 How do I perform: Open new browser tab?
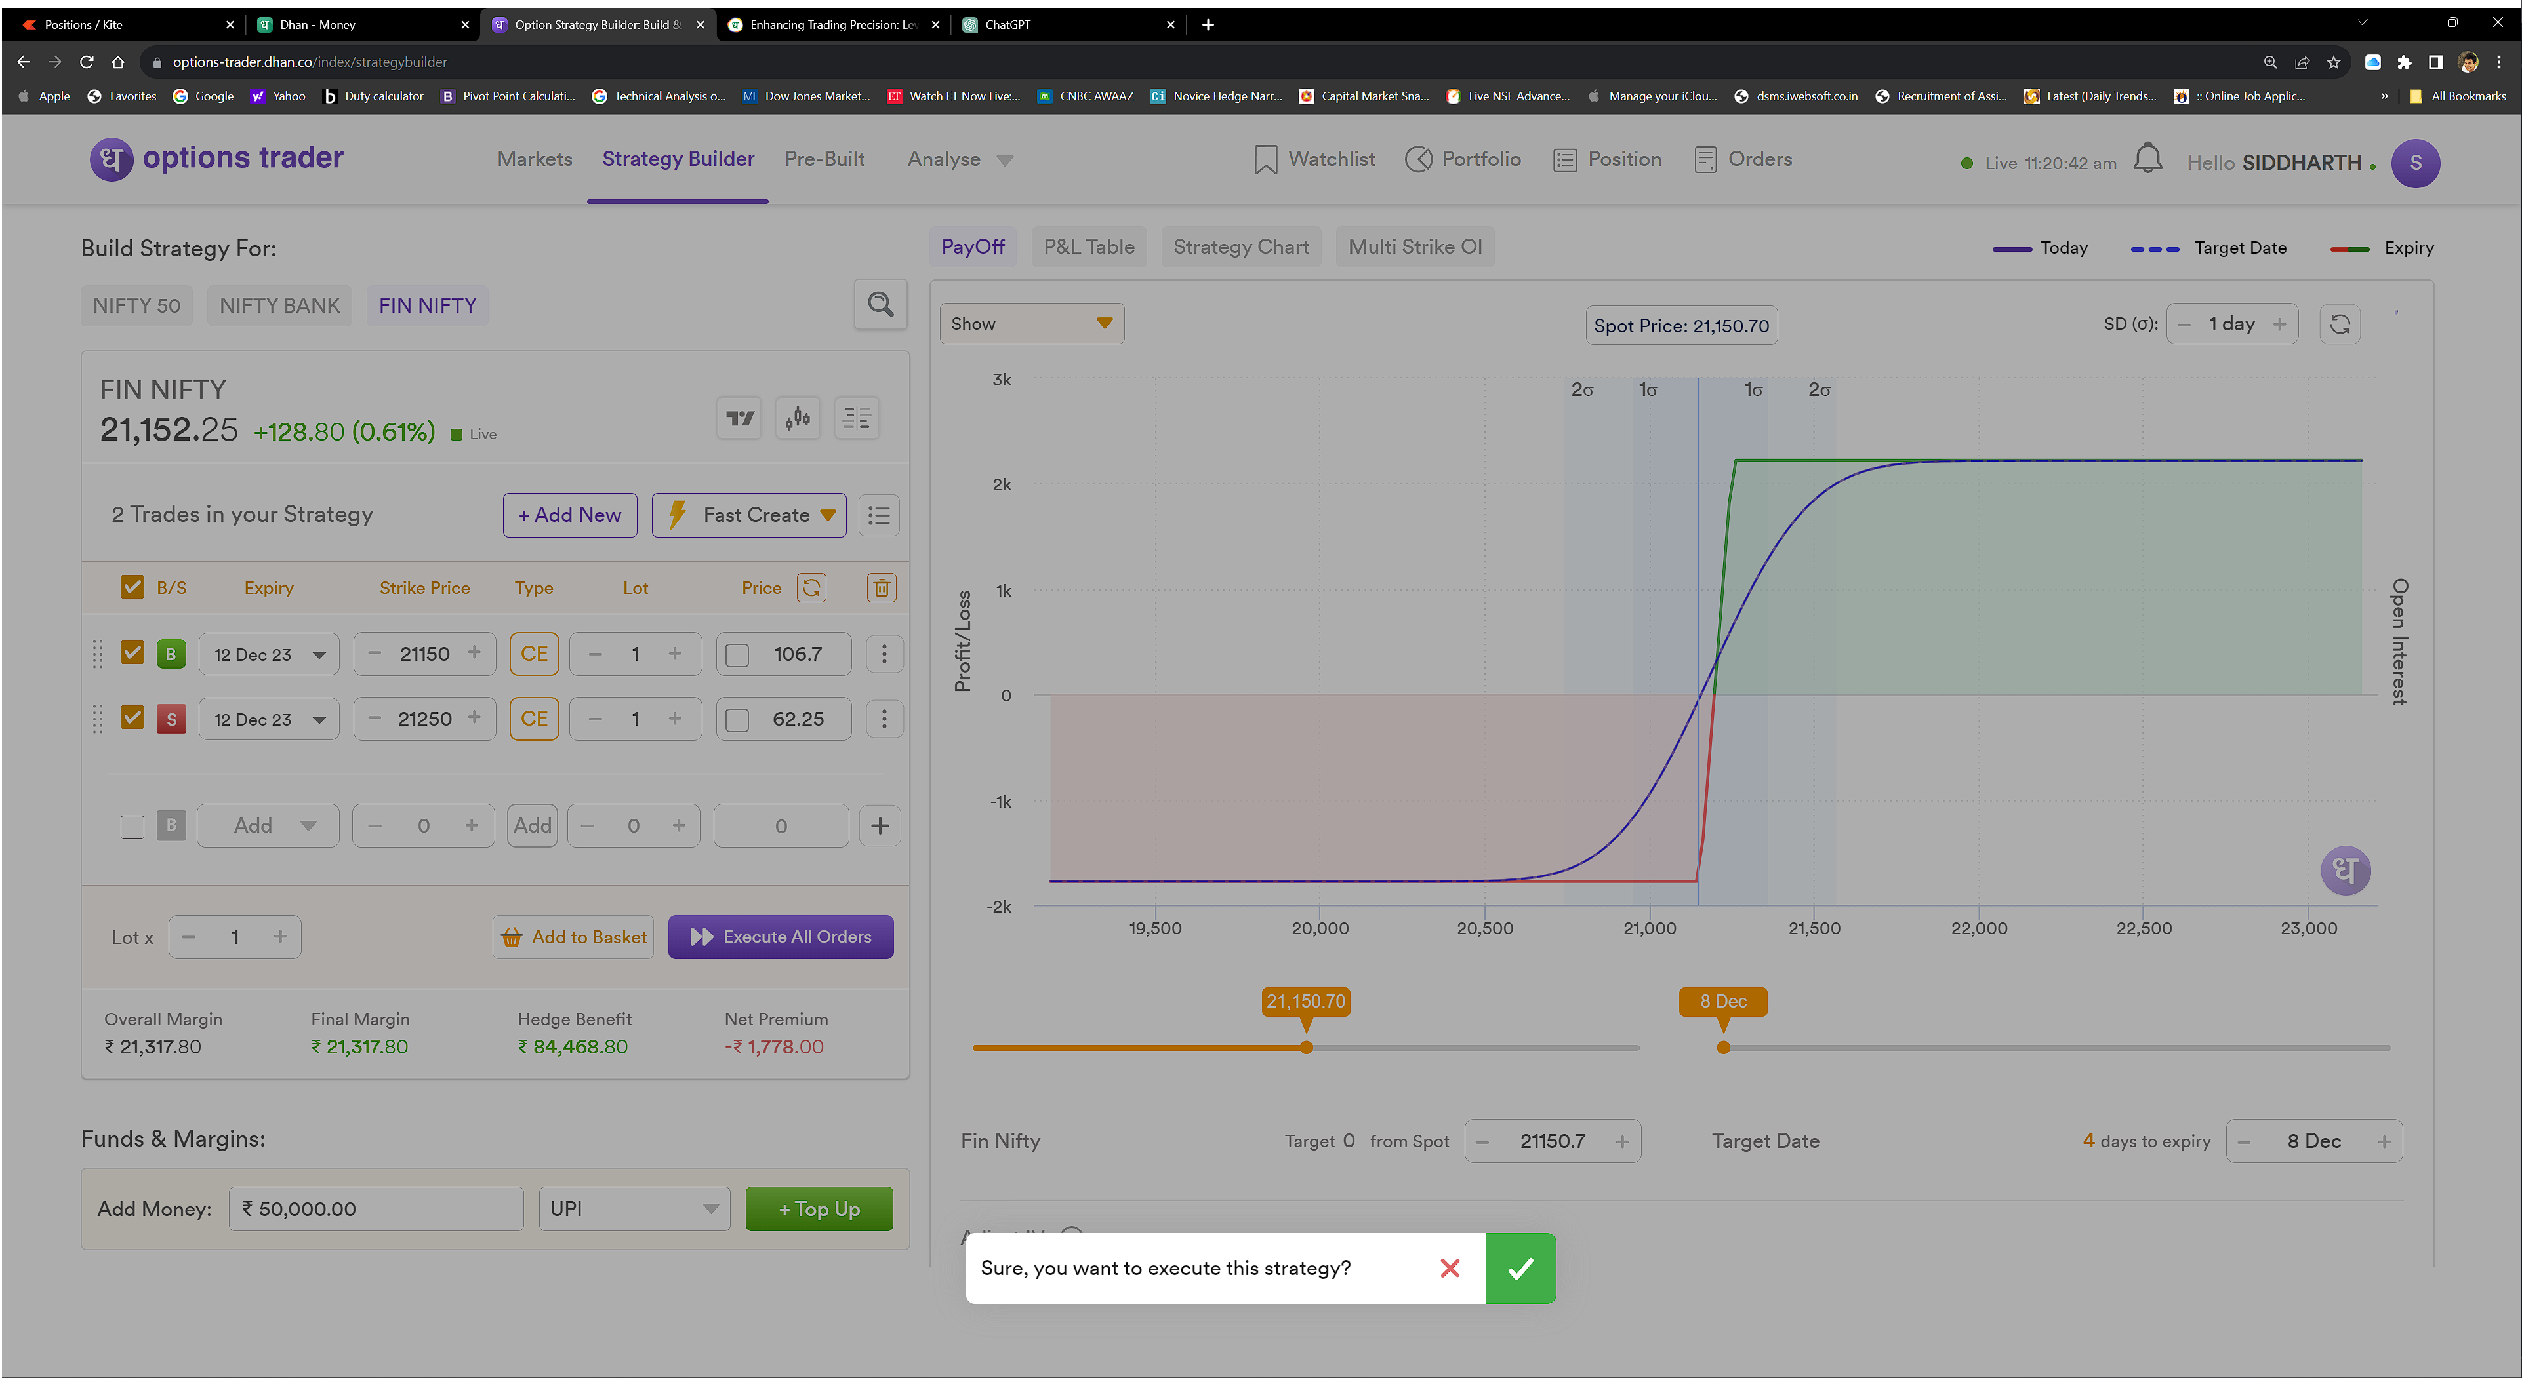click(1208, 24)
